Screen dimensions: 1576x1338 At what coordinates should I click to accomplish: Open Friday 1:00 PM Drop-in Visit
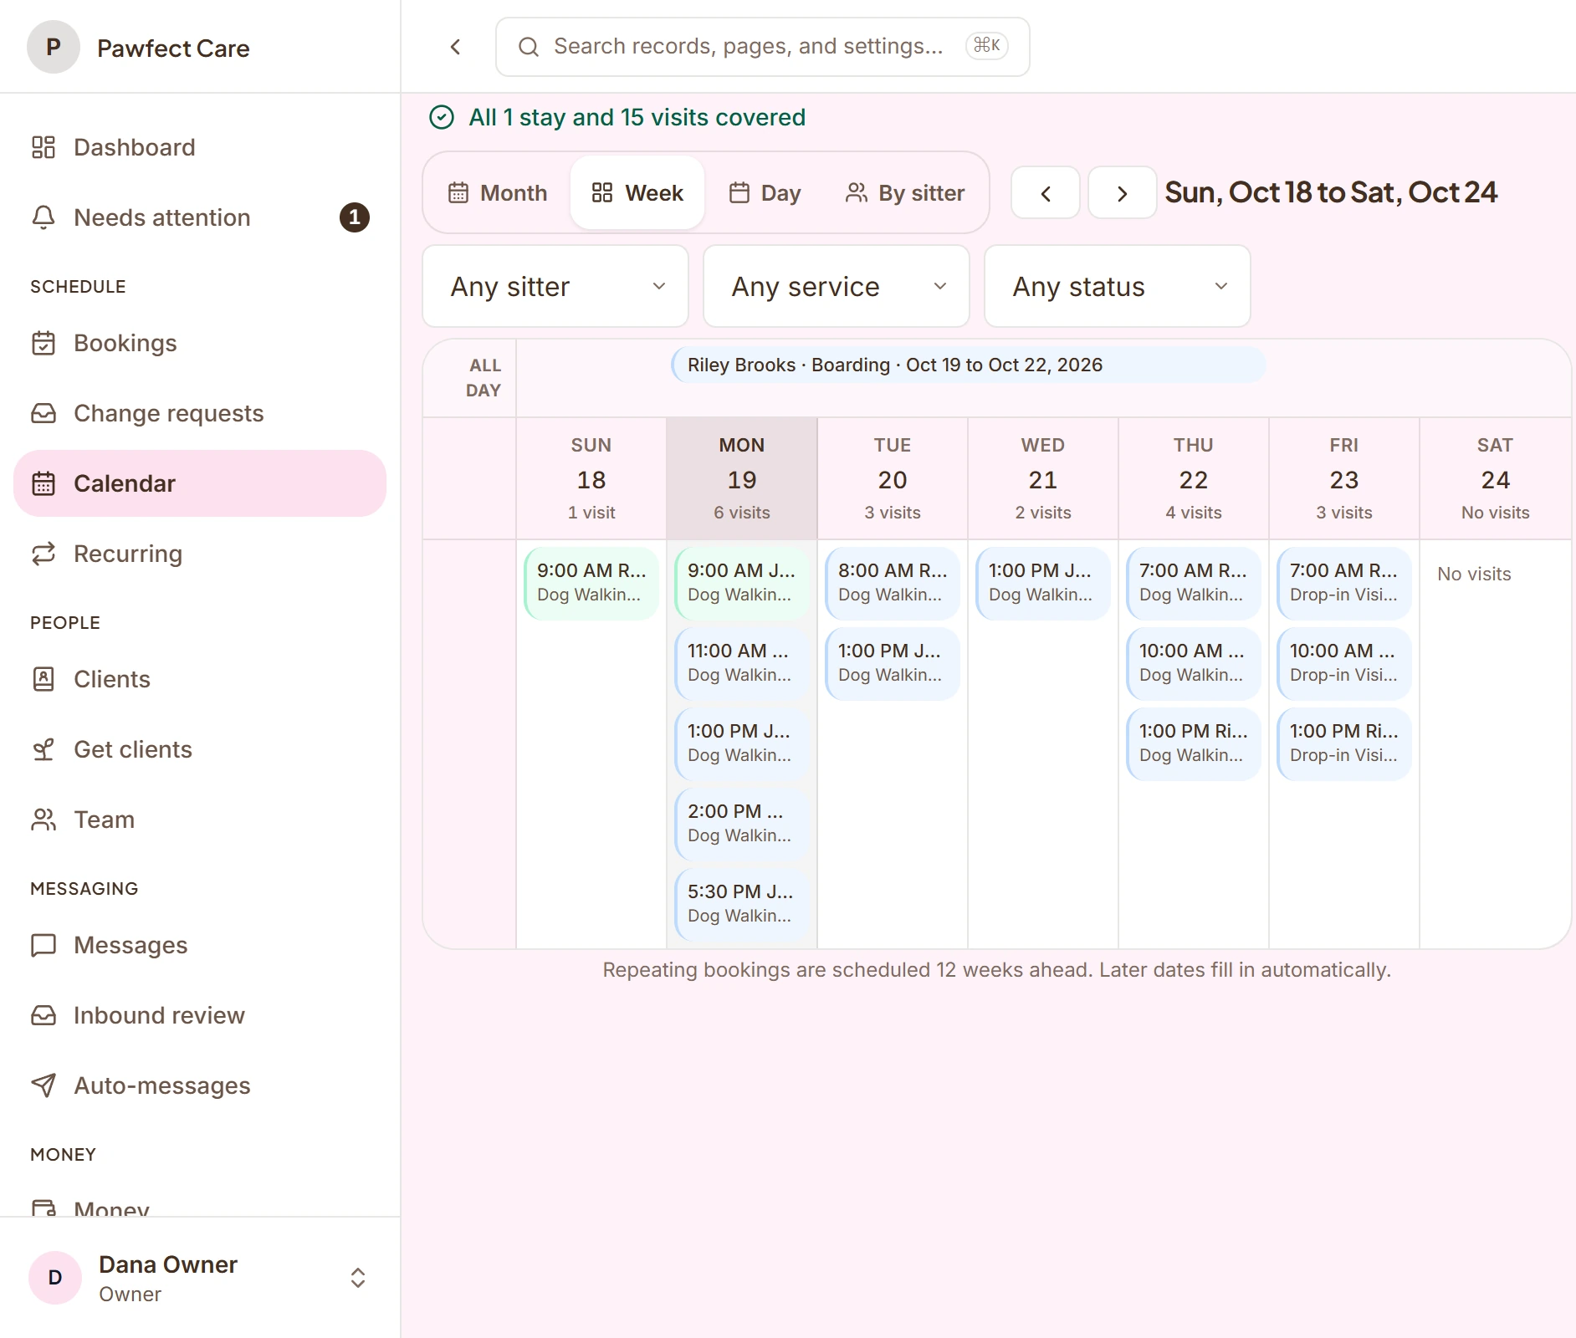coord(1344,743)
